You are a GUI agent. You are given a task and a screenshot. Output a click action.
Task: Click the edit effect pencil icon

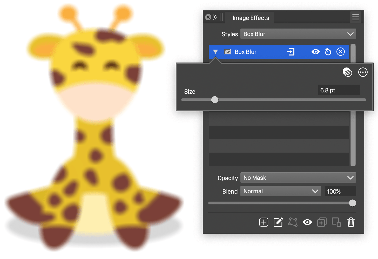click(278, 222)
